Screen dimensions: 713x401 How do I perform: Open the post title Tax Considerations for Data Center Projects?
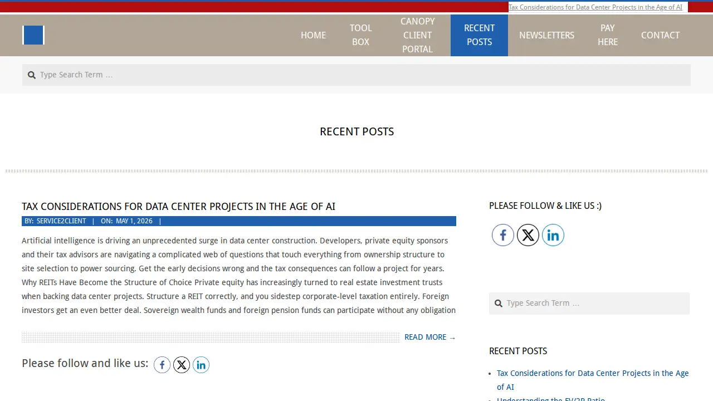[x=178, y=207]
